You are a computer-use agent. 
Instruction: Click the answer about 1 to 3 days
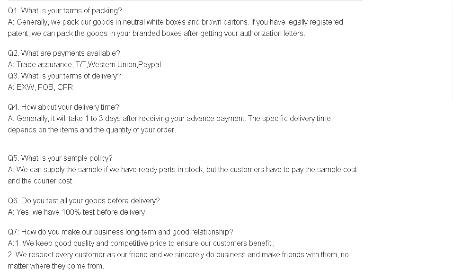coord(169,118)
